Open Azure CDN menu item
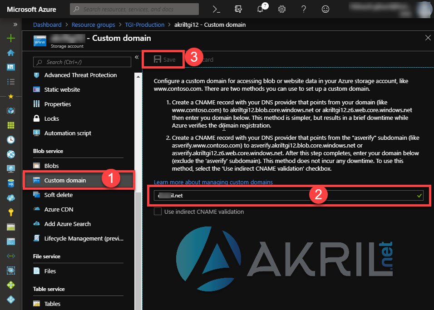Viewport: 434px width, 310px height. 53,209
